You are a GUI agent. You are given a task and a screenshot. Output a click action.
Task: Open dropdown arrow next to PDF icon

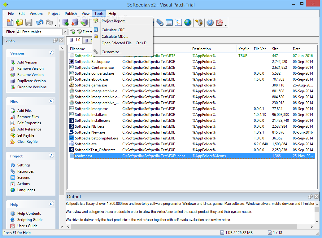tap(226, 25)
